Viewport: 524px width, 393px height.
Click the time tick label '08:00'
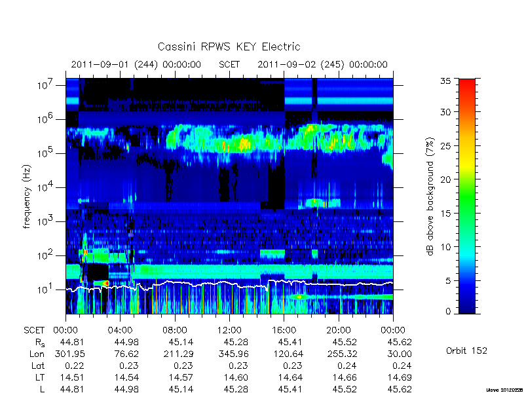pyautogui.click(x=175, y=331)
